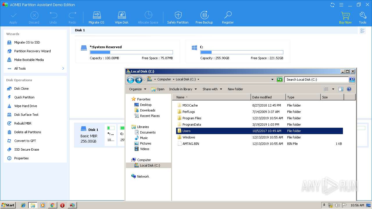Open AOMEI hamburger menu in title bar
Viewport: 372px width, 209px height.
click(x=341, y=5)
